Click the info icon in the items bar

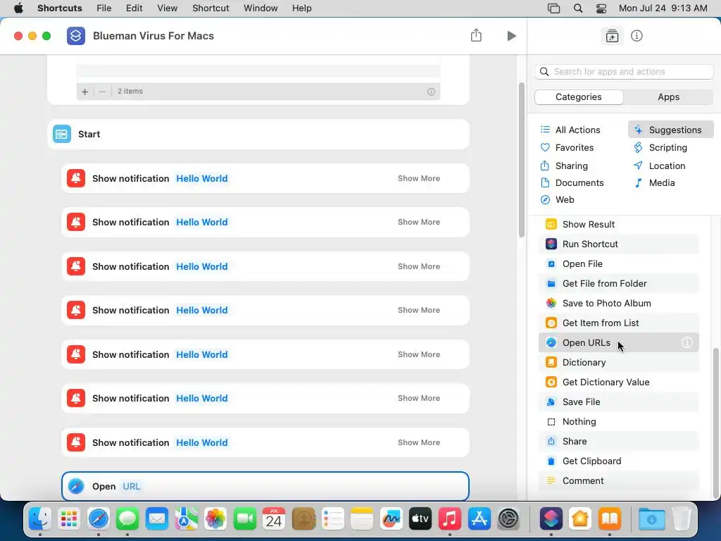coord(431,92)
